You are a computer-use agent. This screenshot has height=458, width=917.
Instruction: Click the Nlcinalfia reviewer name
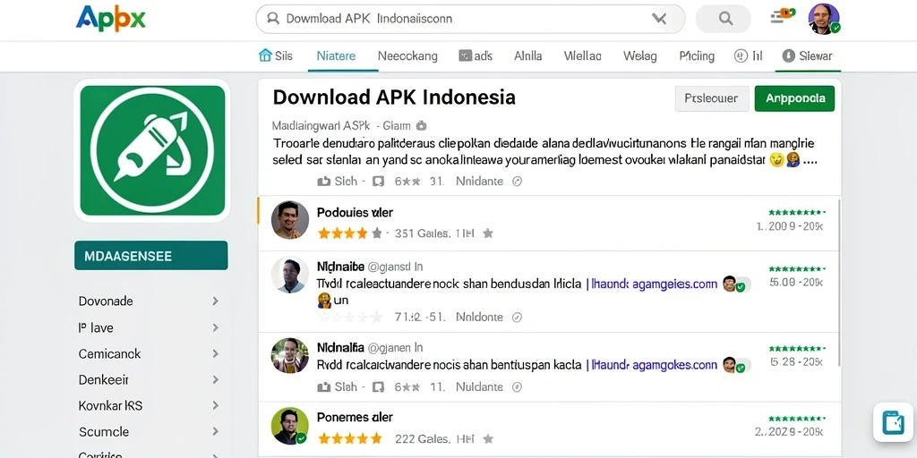click(340, 348)
